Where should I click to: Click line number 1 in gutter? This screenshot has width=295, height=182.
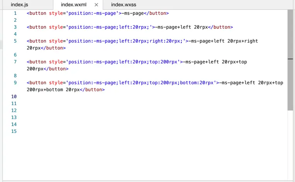pyautogui.click(x=15, y=13)
